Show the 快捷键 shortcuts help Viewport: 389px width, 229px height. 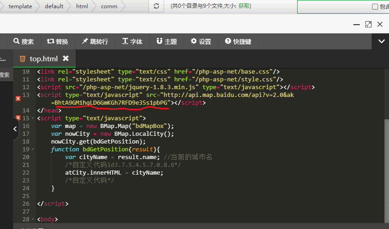[x=238, y=42]
